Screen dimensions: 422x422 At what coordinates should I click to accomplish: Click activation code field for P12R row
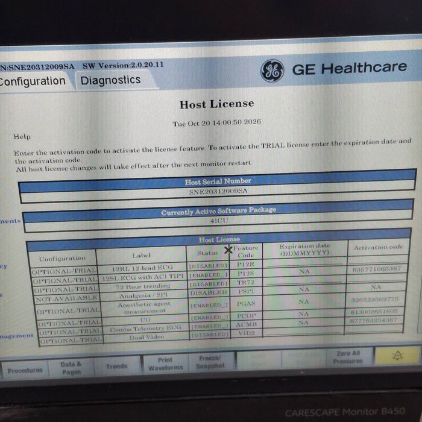coord(378,260)
